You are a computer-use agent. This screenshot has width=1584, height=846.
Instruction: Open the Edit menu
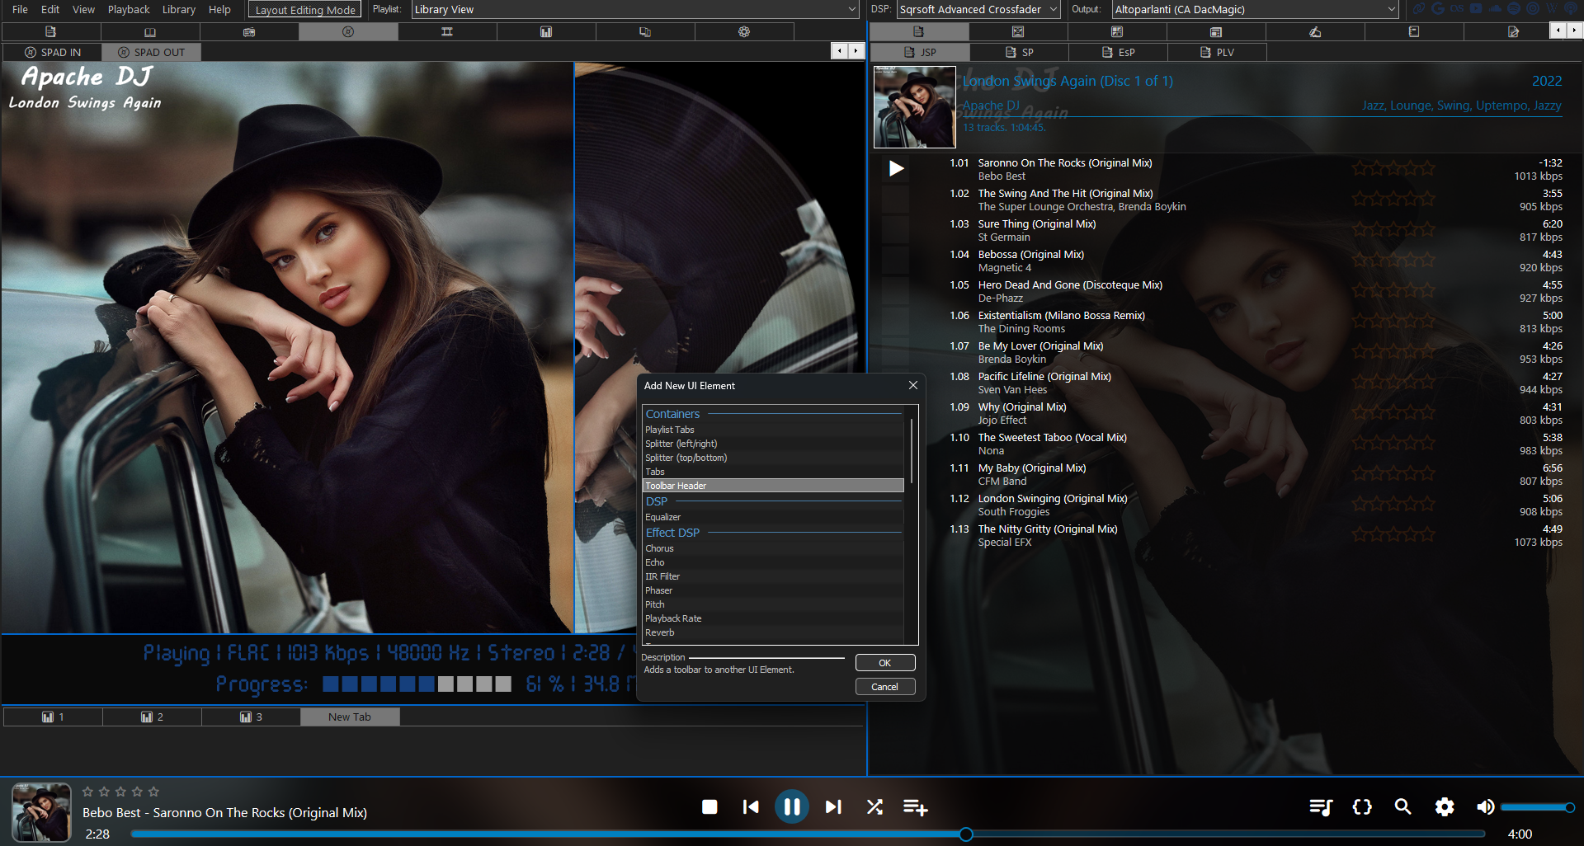point(50,10)
